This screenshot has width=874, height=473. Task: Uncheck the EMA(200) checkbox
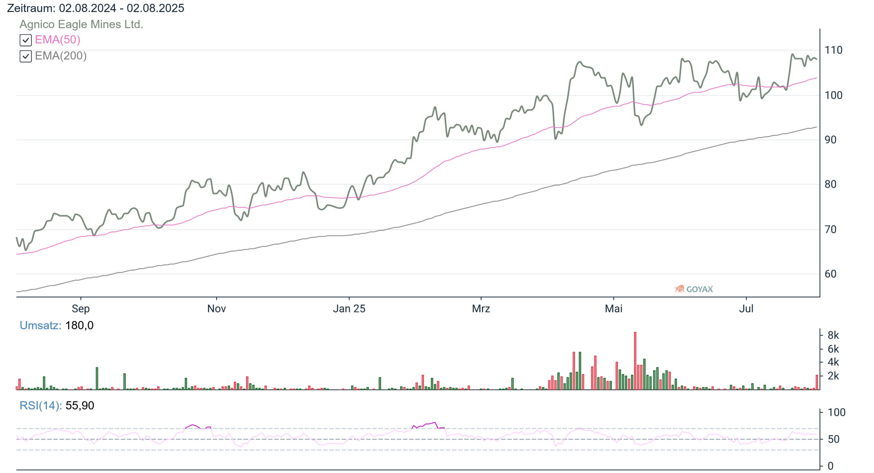(26, 56)
